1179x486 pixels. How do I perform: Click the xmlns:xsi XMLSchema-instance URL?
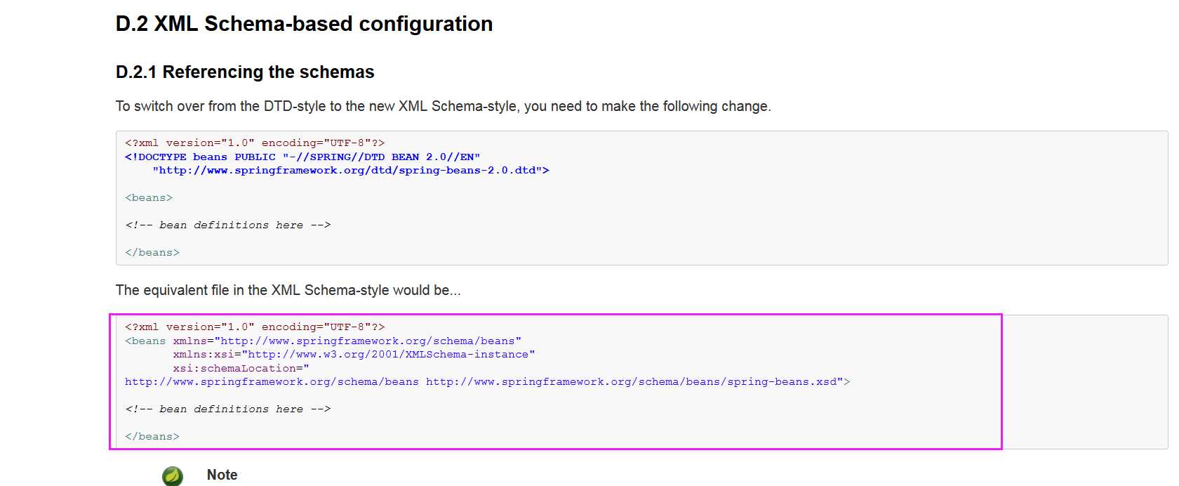tap(391, 354)
